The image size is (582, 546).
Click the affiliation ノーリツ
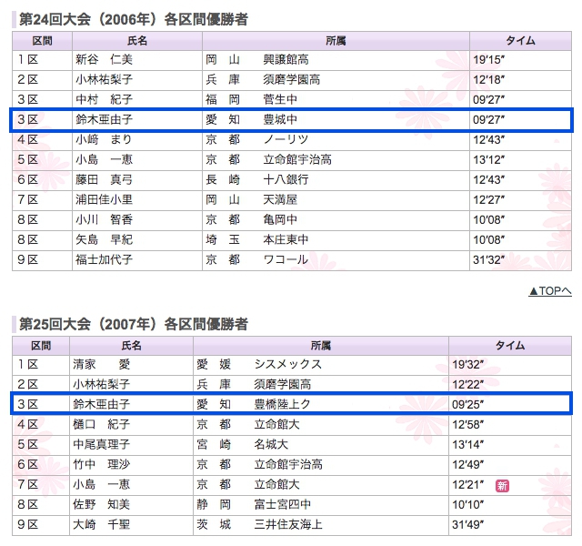tap(286, 139)
